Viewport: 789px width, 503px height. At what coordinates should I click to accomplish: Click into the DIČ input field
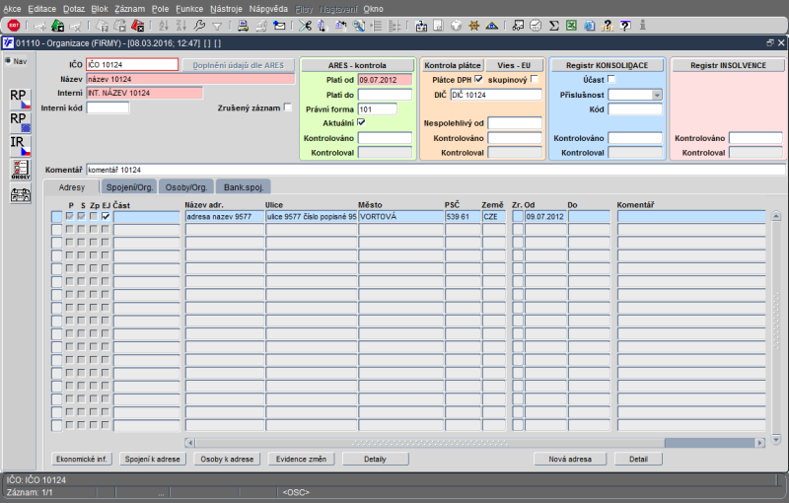pyautogui.click(x=496, y=95)
